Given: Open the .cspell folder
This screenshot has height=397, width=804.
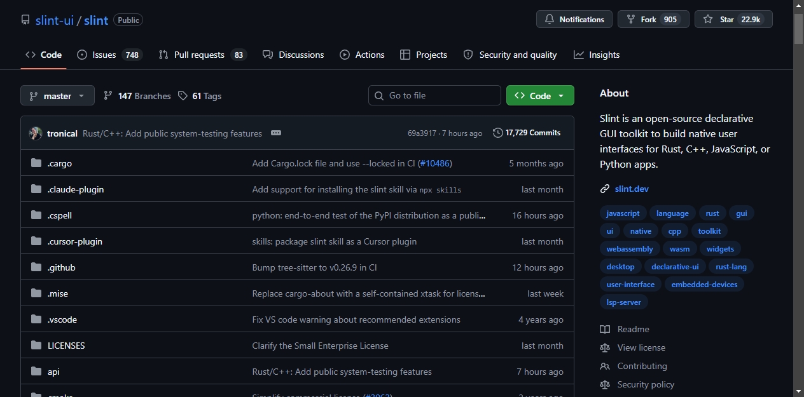Looking at the screenshot, I should coord(60,215).
